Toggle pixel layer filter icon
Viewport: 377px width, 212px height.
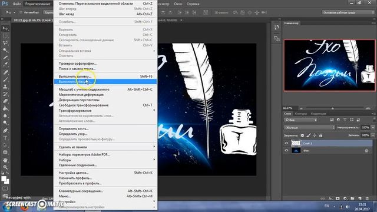(x=332, y=120)
